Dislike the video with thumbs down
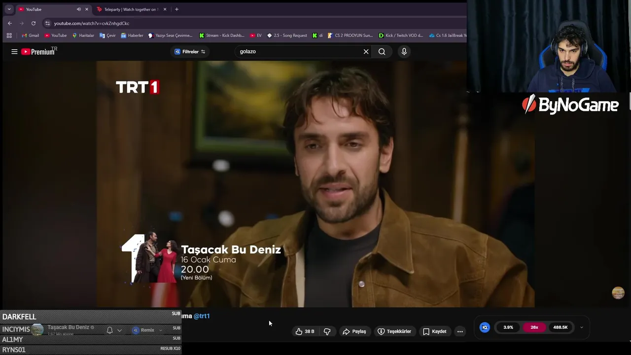 pos(327,331)
